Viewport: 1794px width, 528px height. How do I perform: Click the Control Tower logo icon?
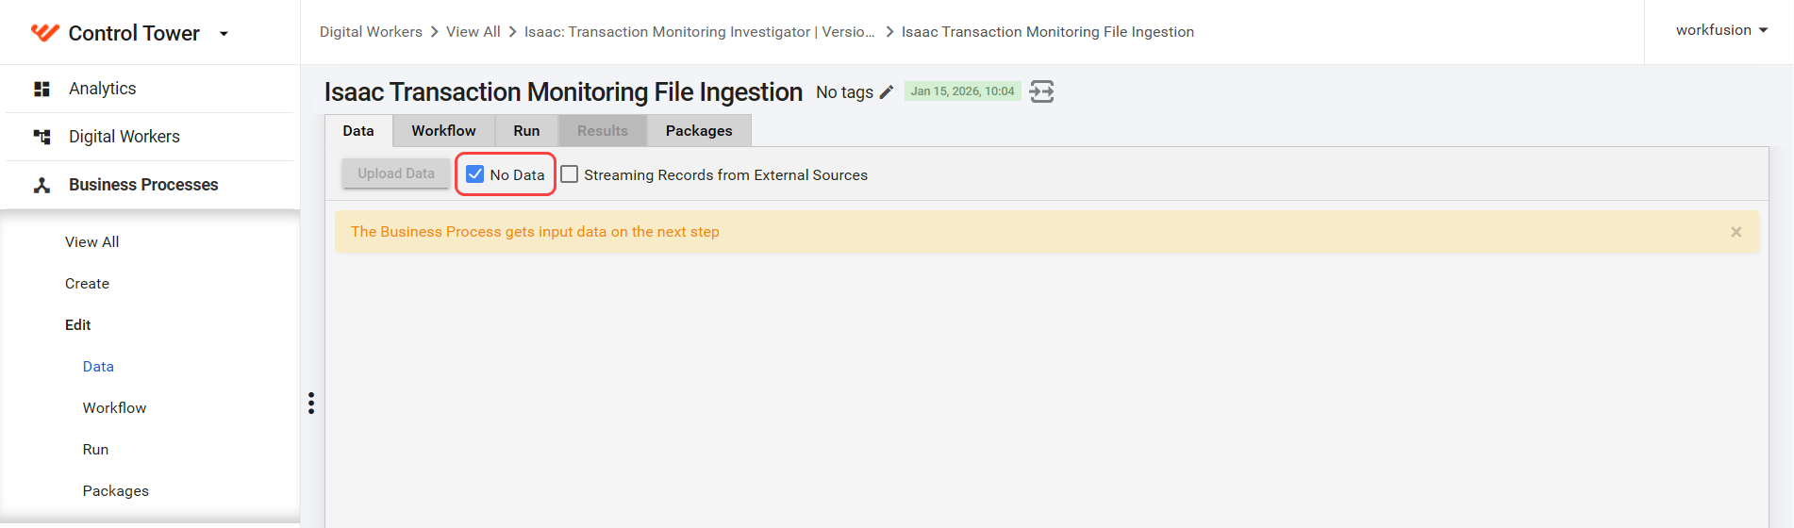coord(44,33)
